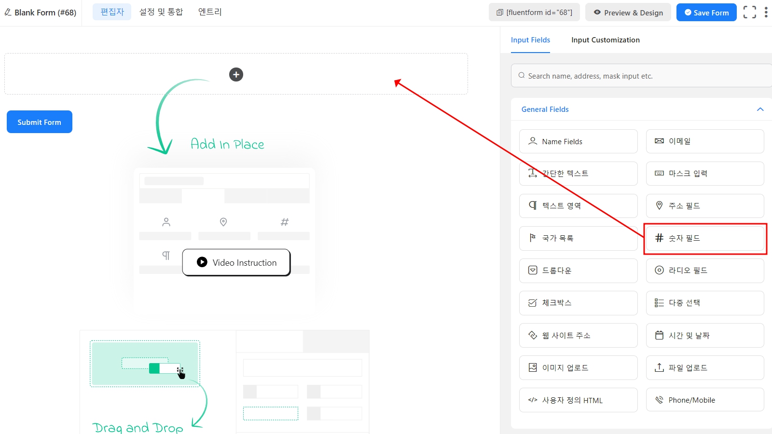Add the 라디오 필드 button
This screenshot has width=772, height=434.
point(705,271)
